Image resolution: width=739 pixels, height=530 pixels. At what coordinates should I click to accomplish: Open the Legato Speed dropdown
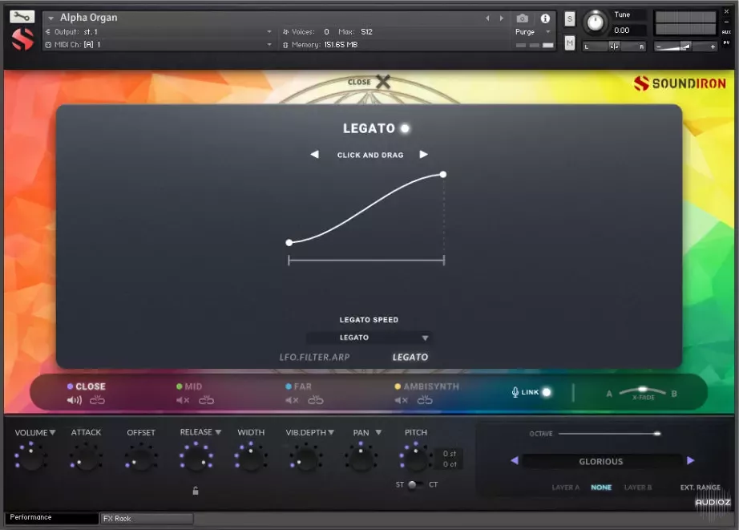[369, 338]
